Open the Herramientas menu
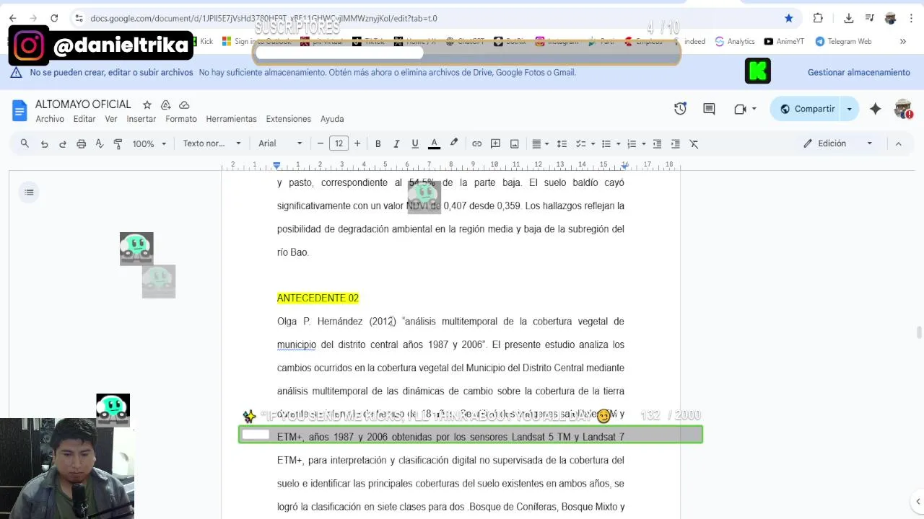Image resolution: width=924 pixels, height=519 pixels. [231, 119]
